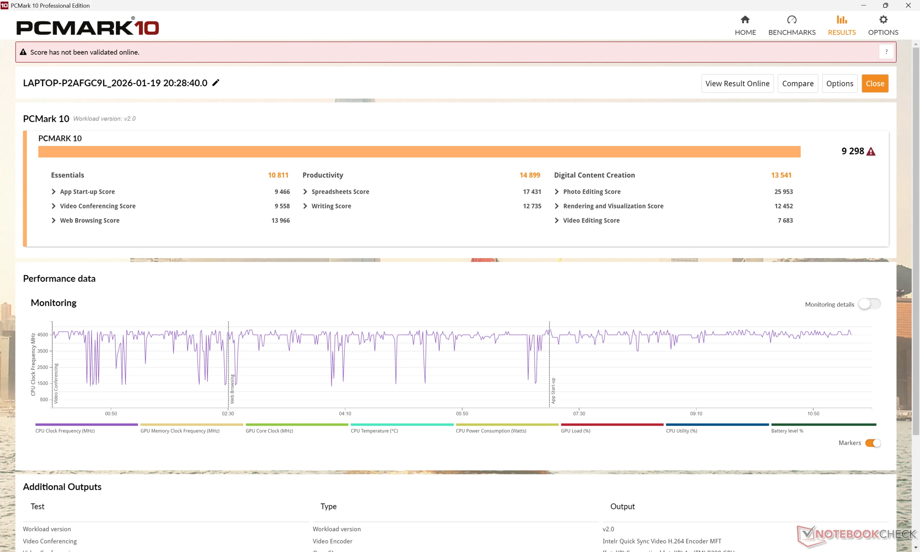Click the View Result Online button
This screenshot has width=920, height=552.
coord(737,83)
